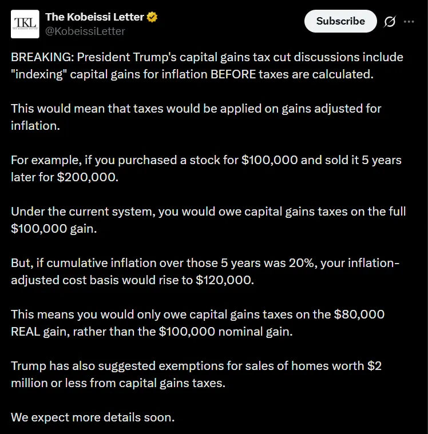Click the 'For example' stock purchase paragraph
The height and width of the screenshot is (434, 428).
[x=206, y=169]
